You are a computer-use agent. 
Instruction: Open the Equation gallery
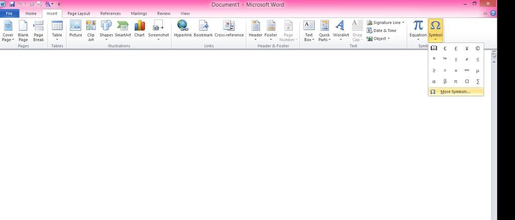tap(418, 31)
